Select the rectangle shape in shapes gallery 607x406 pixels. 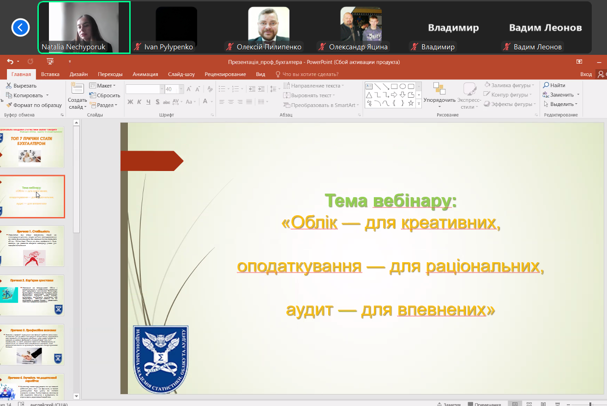click(x=394, y=86)
